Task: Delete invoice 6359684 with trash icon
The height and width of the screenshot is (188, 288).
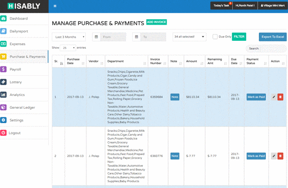Action: [280, 97]
